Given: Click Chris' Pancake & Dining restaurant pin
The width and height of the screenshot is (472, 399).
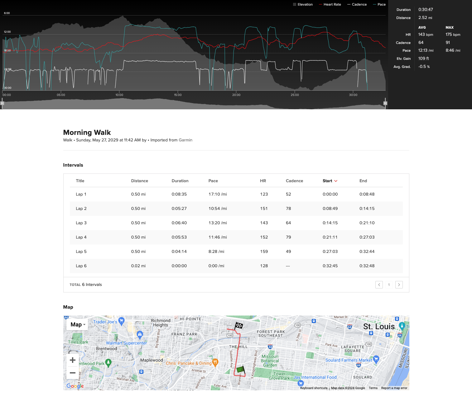Looking at the screenshot, I should (215, 363).
